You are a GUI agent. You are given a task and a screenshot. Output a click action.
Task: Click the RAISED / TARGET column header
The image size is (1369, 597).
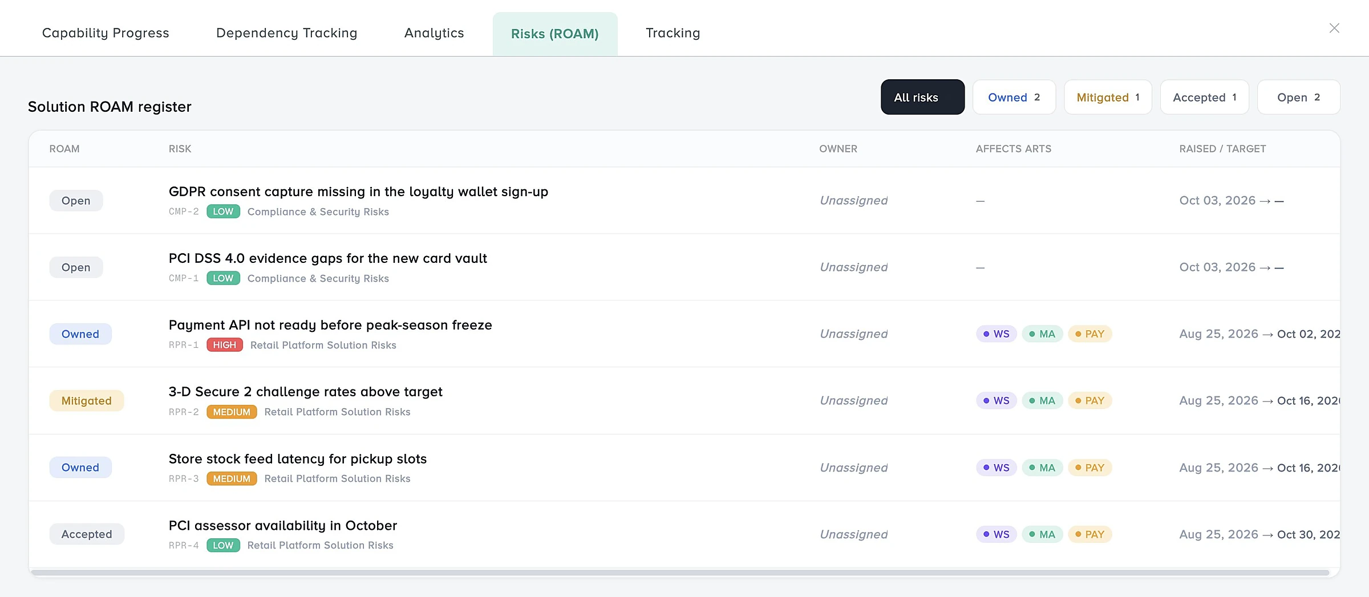[1222, 149]
